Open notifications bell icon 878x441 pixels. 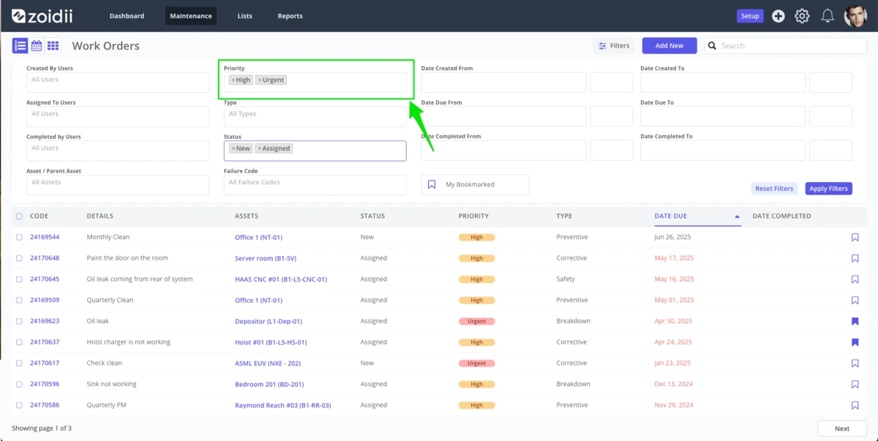click(x=828, y=16)
